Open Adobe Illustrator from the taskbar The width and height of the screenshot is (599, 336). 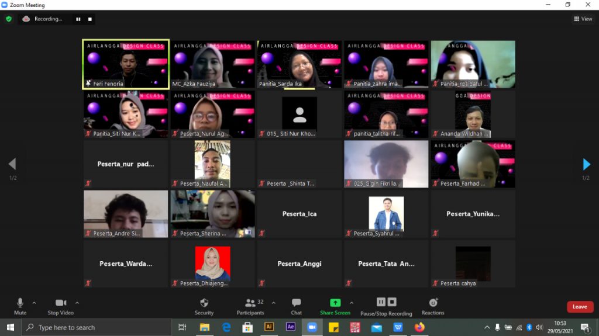click(269, 327)
